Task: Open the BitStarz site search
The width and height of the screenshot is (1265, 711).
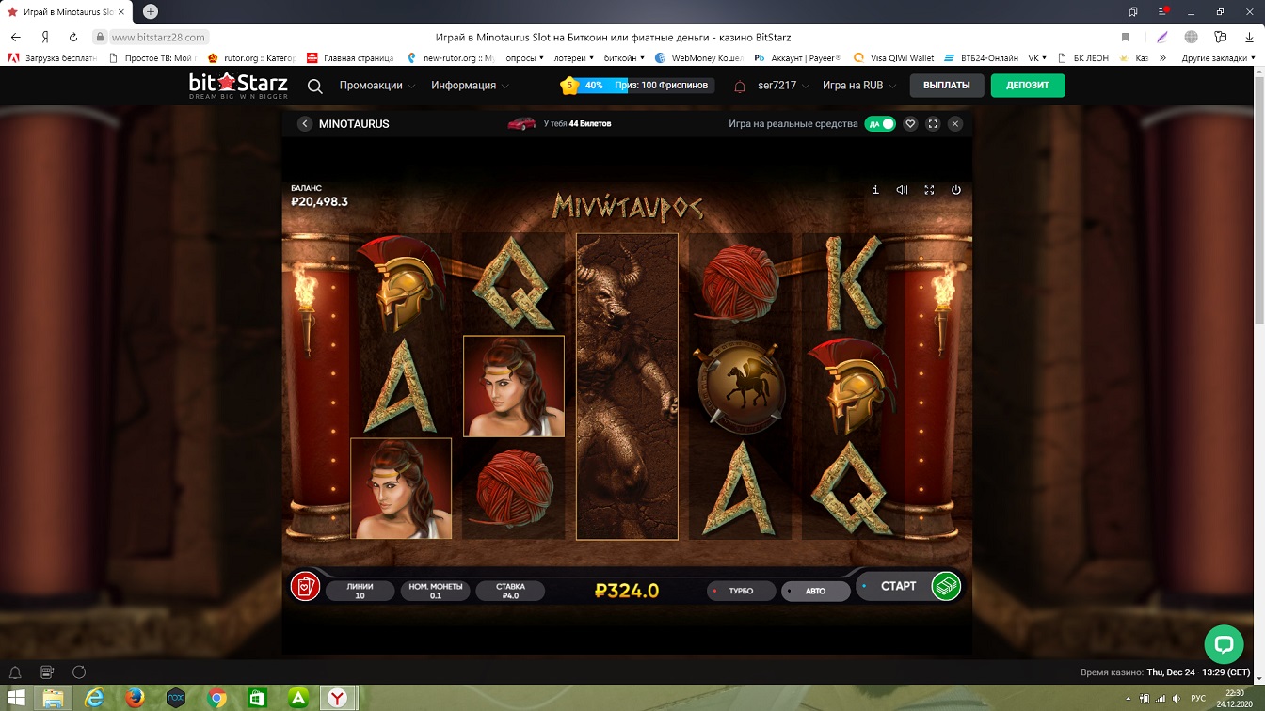Action: (x=315, y=86)
